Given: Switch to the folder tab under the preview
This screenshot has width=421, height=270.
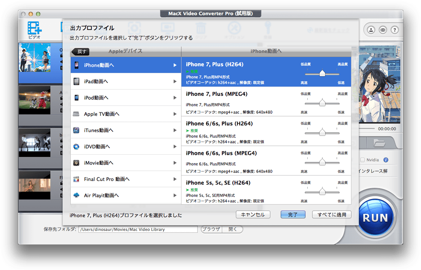Looking at the screenshot, I should click(379, 143).
